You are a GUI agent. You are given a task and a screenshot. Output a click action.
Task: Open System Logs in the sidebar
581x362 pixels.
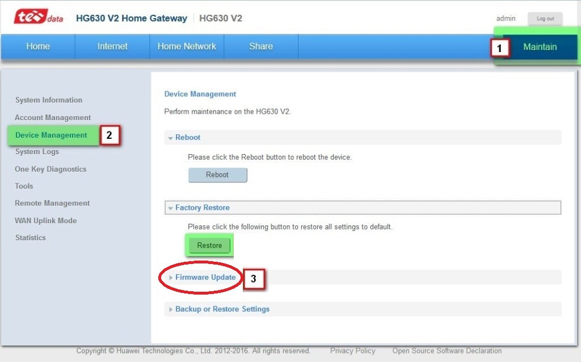tap(37, 152)
